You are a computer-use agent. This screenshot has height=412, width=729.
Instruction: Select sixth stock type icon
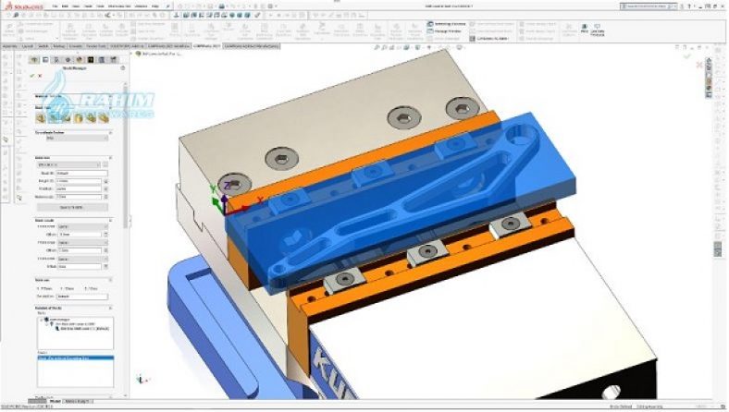click(104, 118)
